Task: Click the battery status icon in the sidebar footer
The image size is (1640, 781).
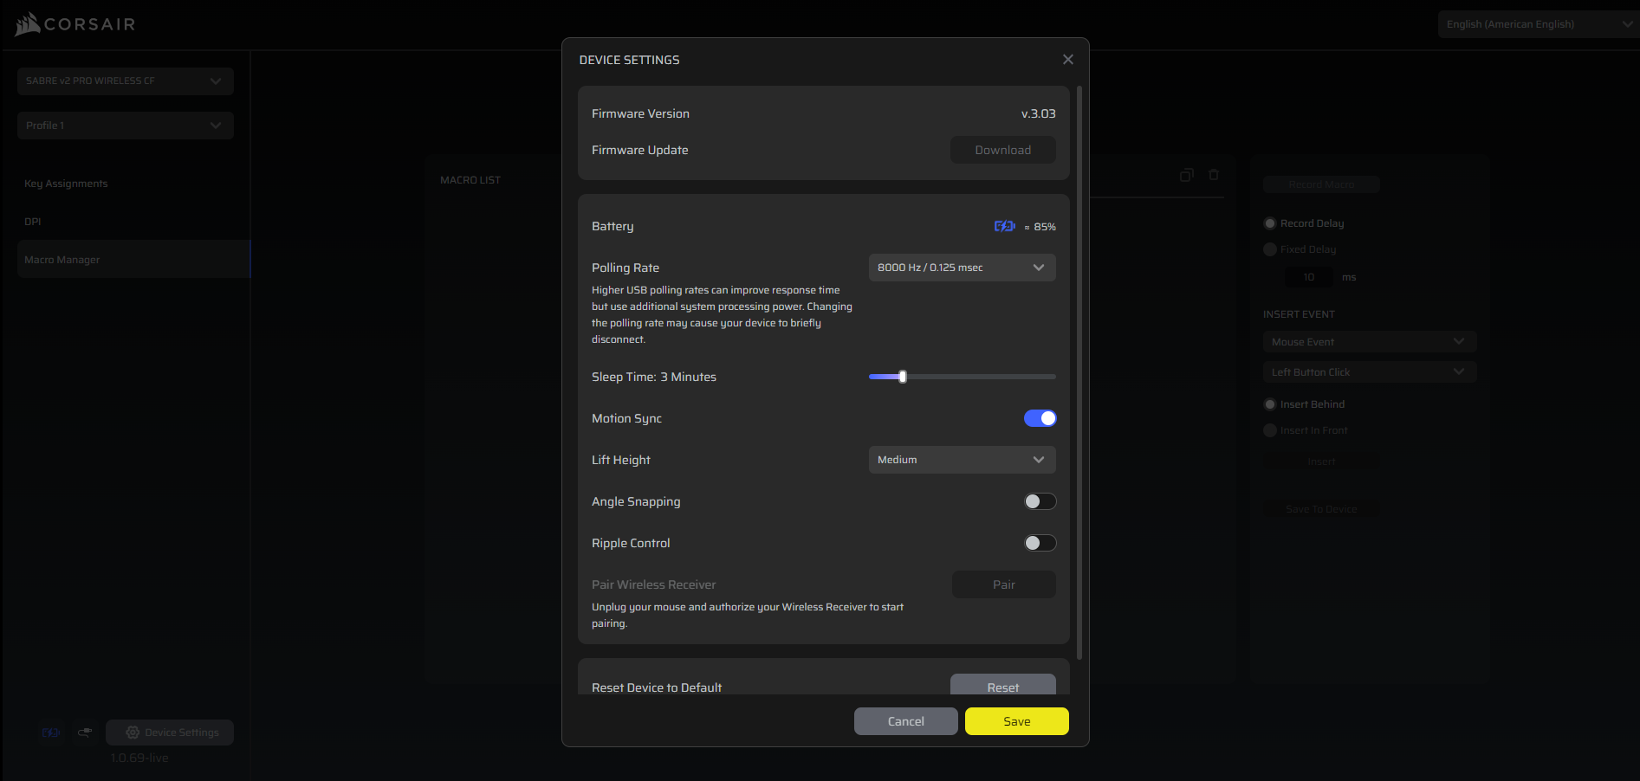Action: (51, 733)
